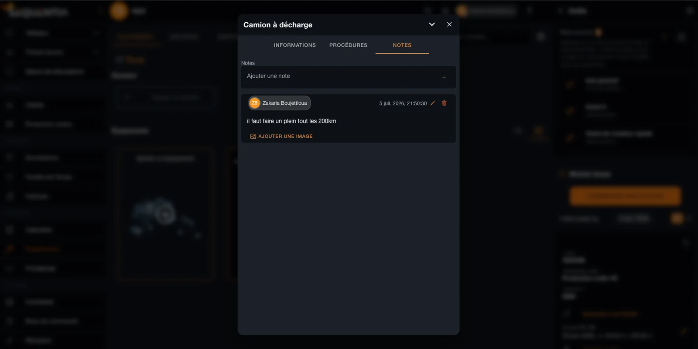Image resolution: width=698 pixels, height=349 pixels.
Task: Delete the note using the trash icon
Action: pos(444,103)
